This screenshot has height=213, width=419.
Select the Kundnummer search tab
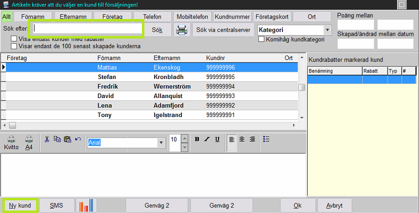(233, 17)
